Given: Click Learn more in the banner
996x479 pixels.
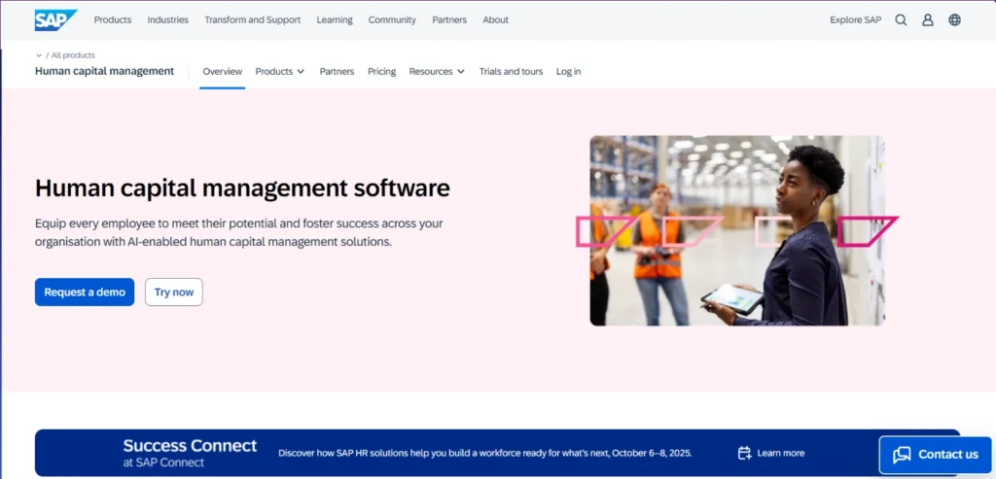Looking at the screenshot, I should tap(781, 453).
